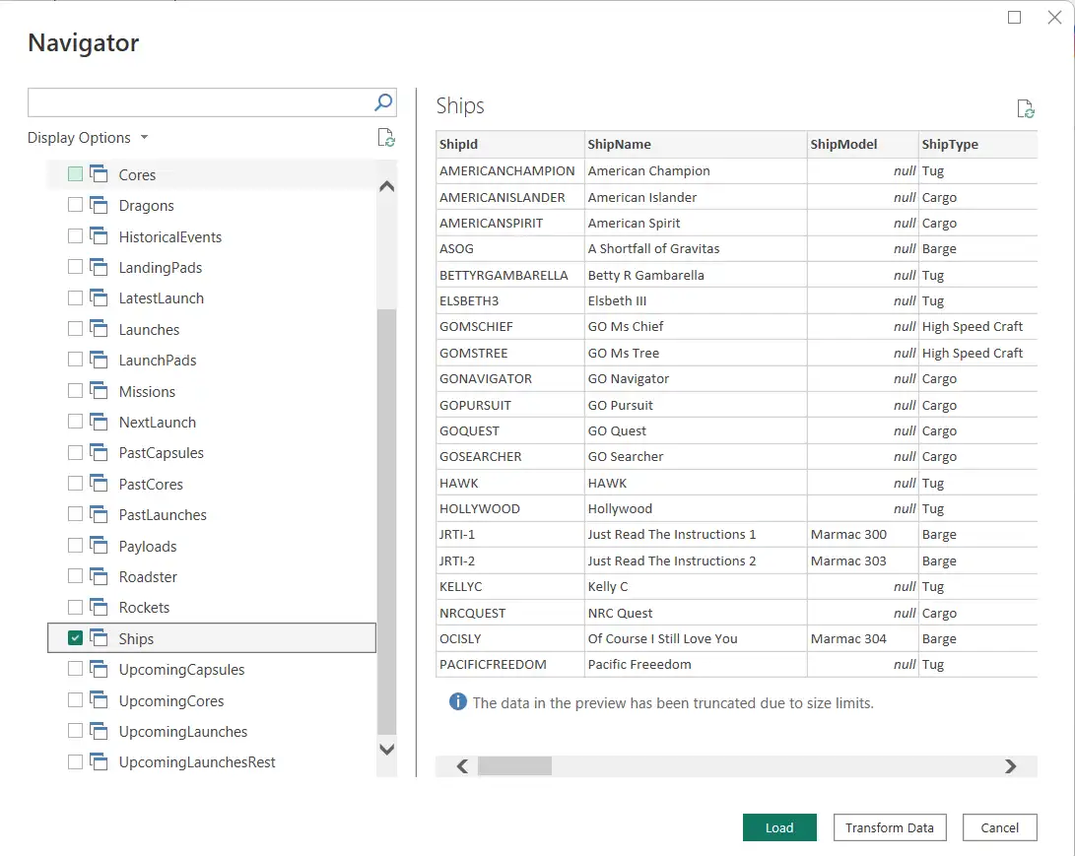Click the 'Of Course I Still Love You' cell
Screen dimensions: 1075x856
[696, 638]
